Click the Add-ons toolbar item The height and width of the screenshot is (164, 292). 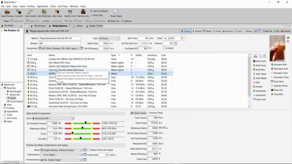[x=114, y=21]
